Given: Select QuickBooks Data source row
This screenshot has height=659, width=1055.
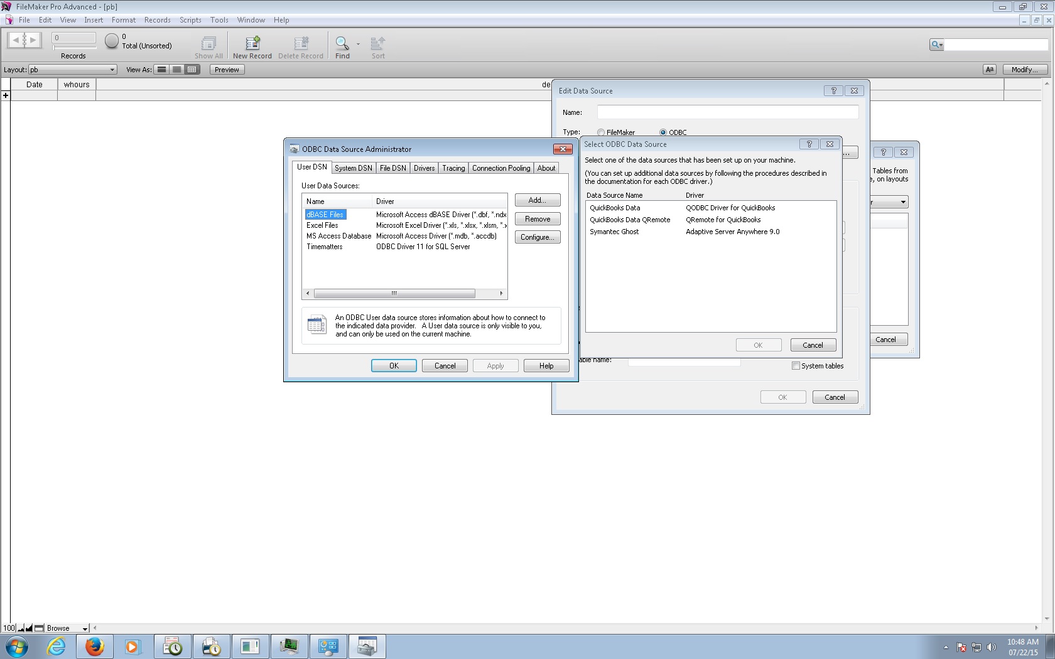Looking at the screenshot, I should [711, 208].
